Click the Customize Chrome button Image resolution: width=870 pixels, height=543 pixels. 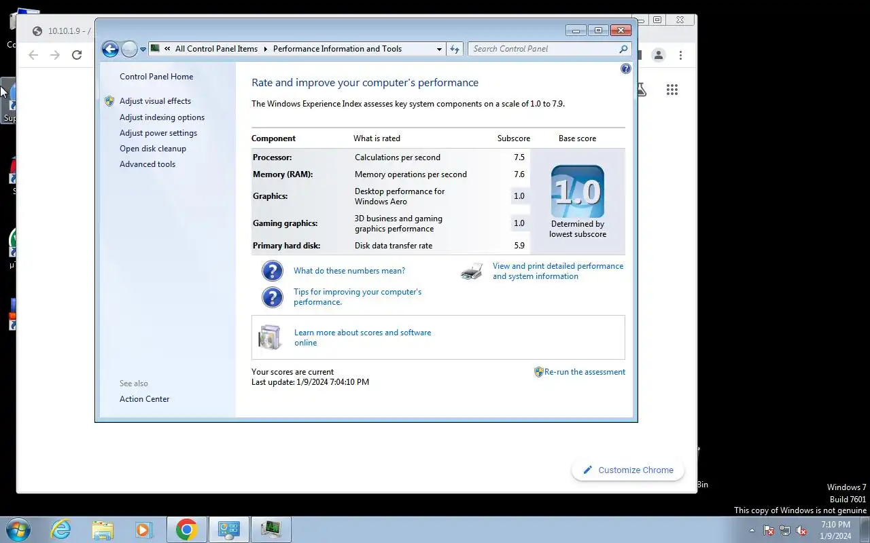[628, 470]
